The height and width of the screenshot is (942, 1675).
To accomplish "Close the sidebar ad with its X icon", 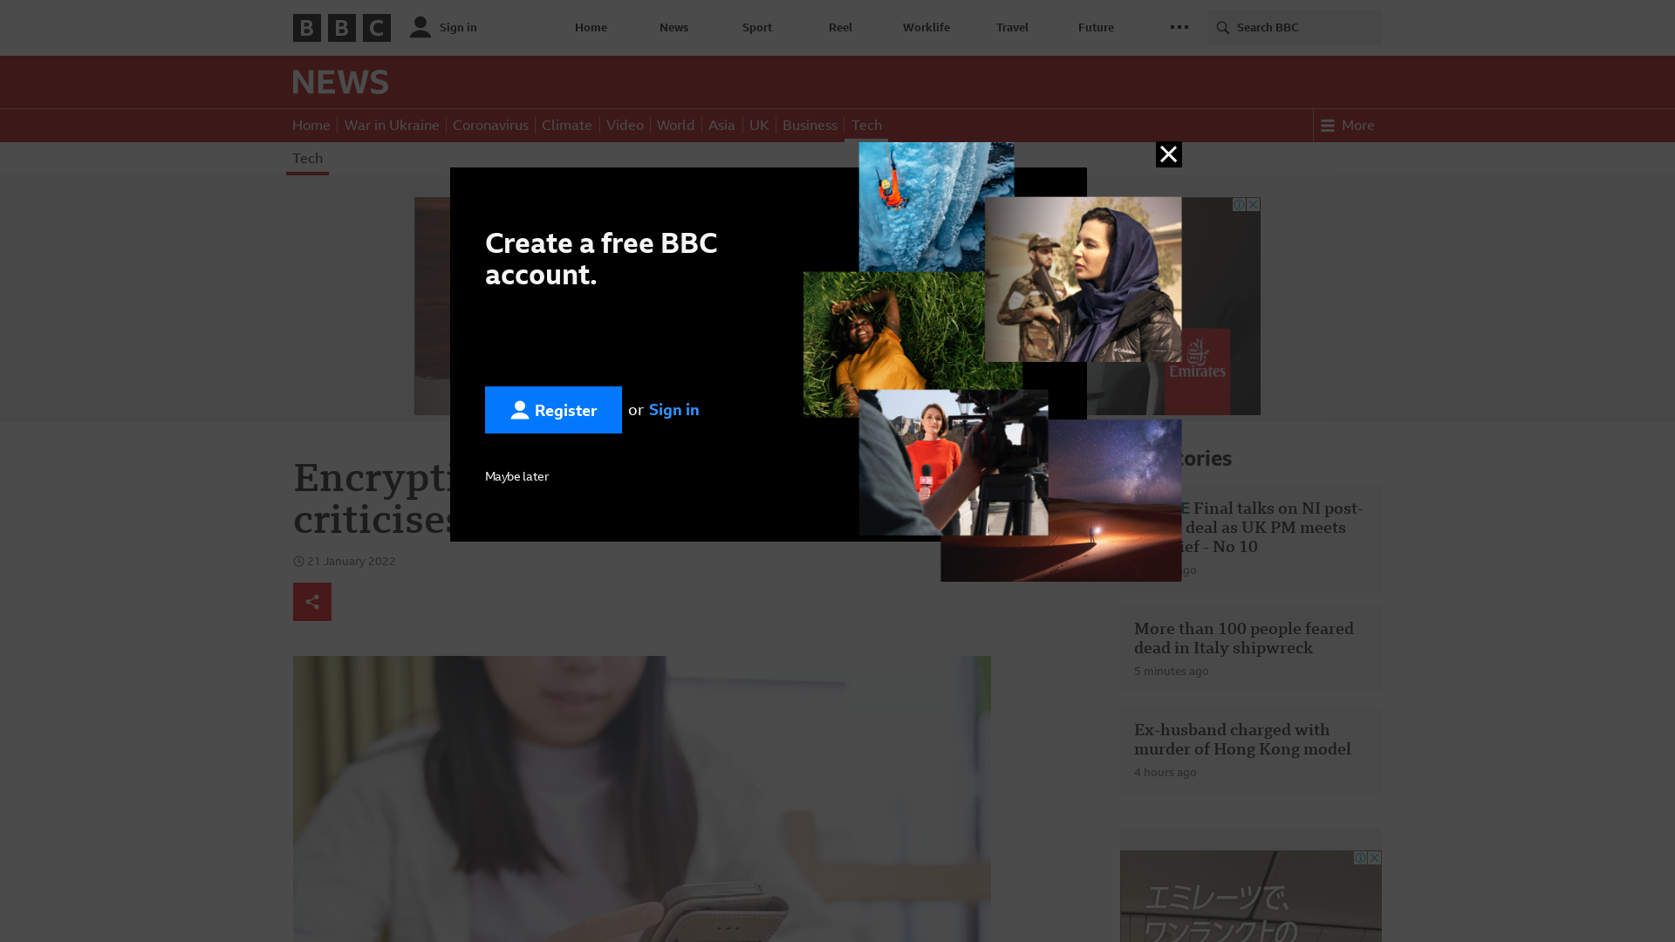I will [1375, 858].
